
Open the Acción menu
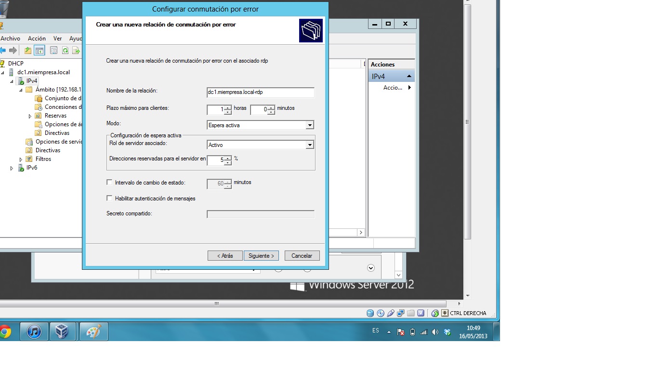(x=37, y=39)
